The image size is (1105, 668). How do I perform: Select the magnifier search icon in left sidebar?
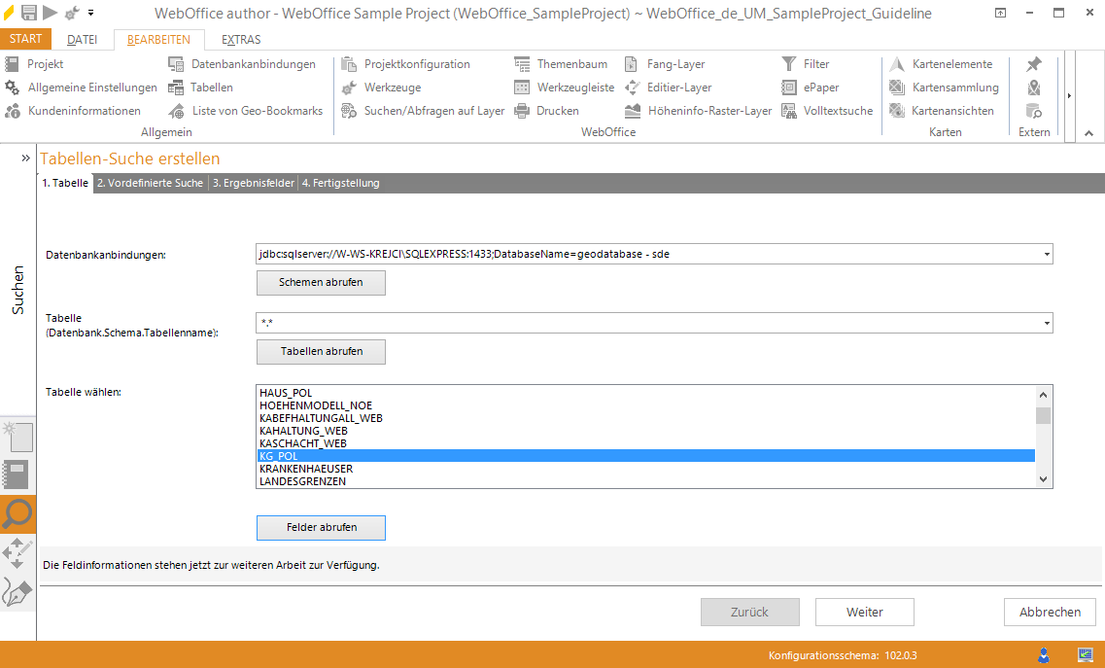(x=17, y=513)
